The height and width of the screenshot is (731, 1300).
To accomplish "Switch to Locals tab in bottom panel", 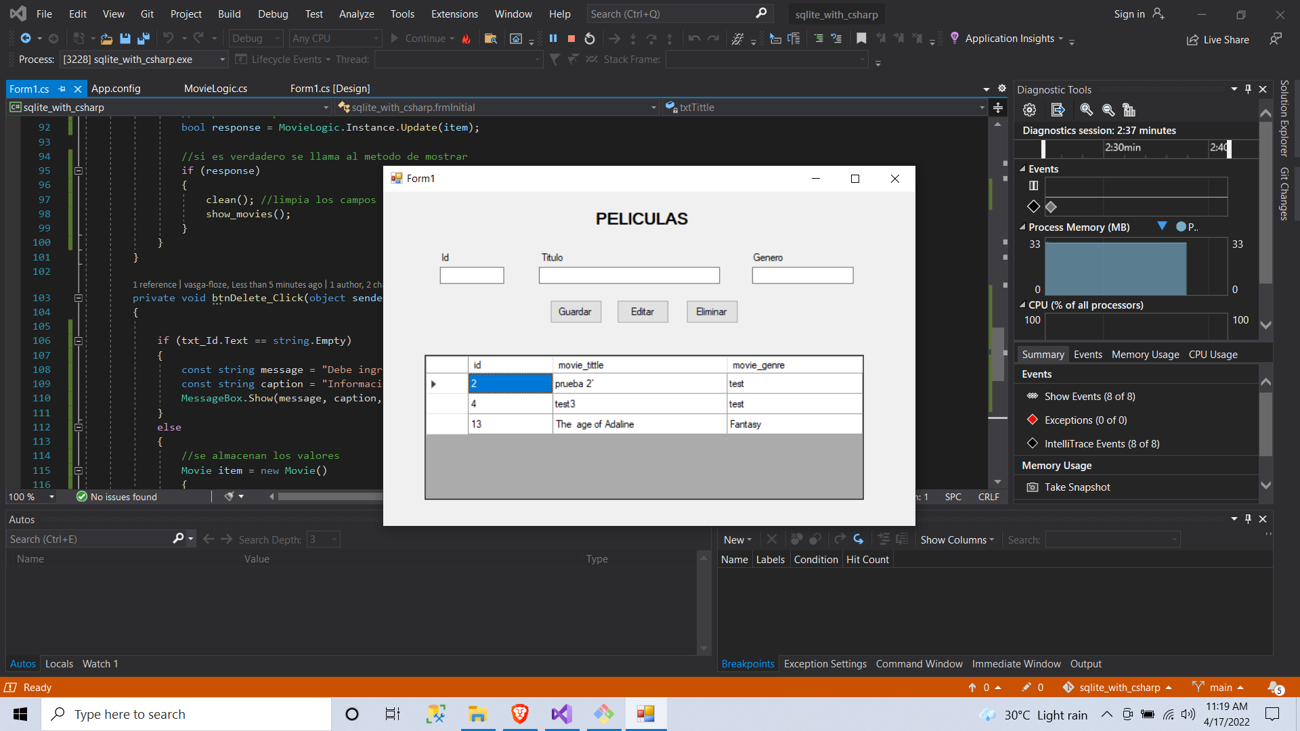I will (59, 664).
